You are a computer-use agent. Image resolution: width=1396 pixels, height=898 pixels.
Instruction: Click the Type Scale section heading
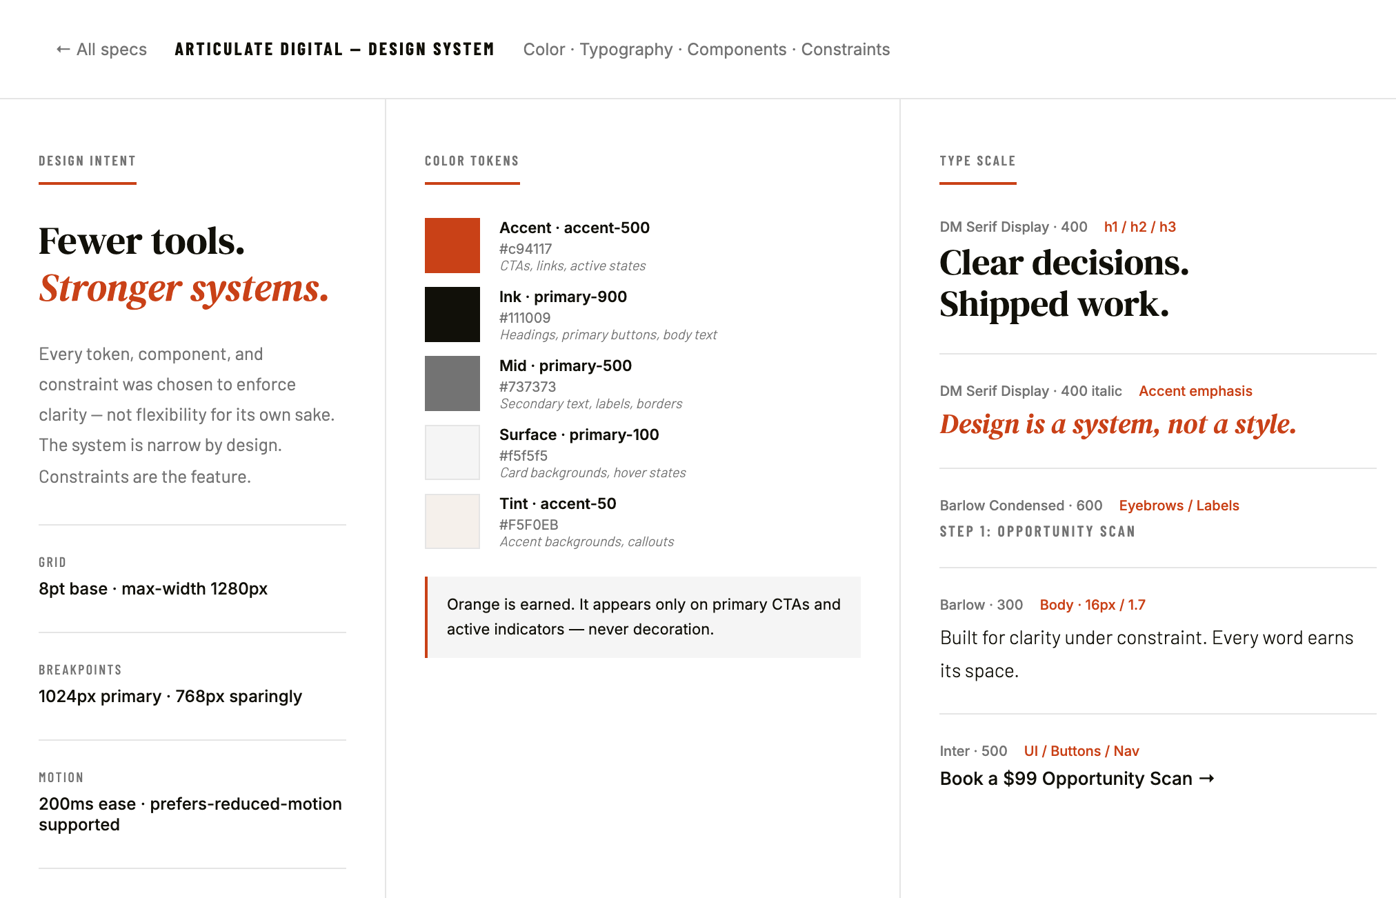point(977,161)
